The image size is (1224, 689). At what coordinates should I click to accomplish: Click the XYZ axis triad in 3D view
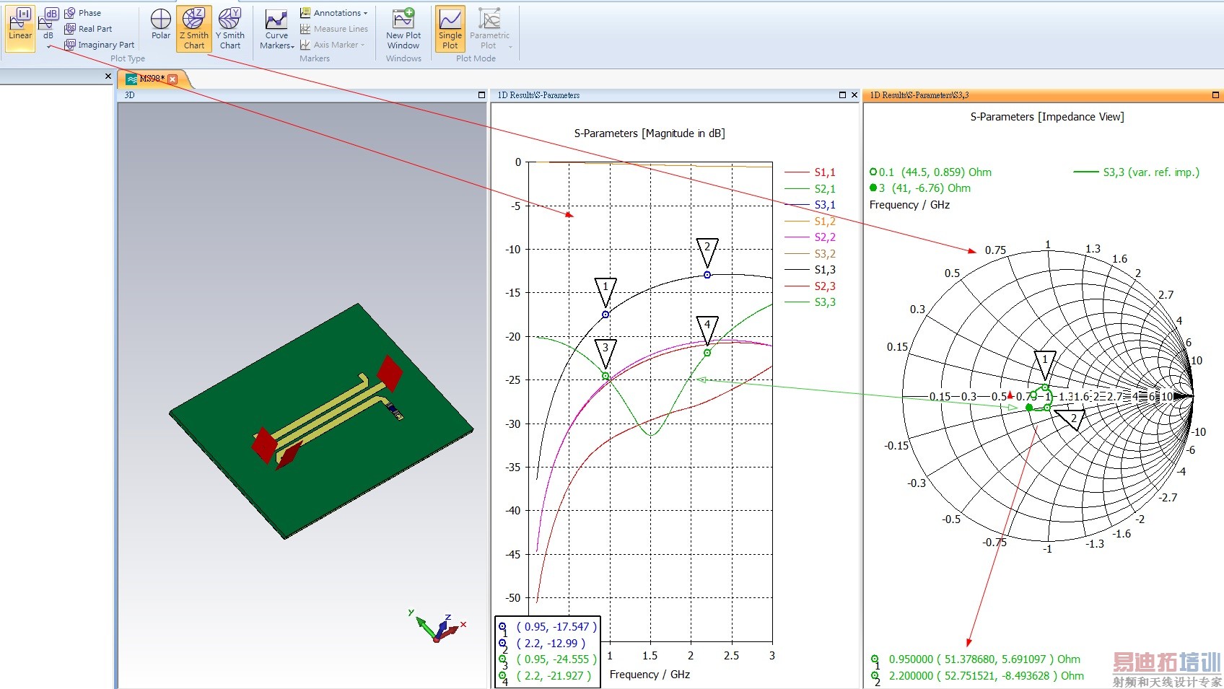438,626
